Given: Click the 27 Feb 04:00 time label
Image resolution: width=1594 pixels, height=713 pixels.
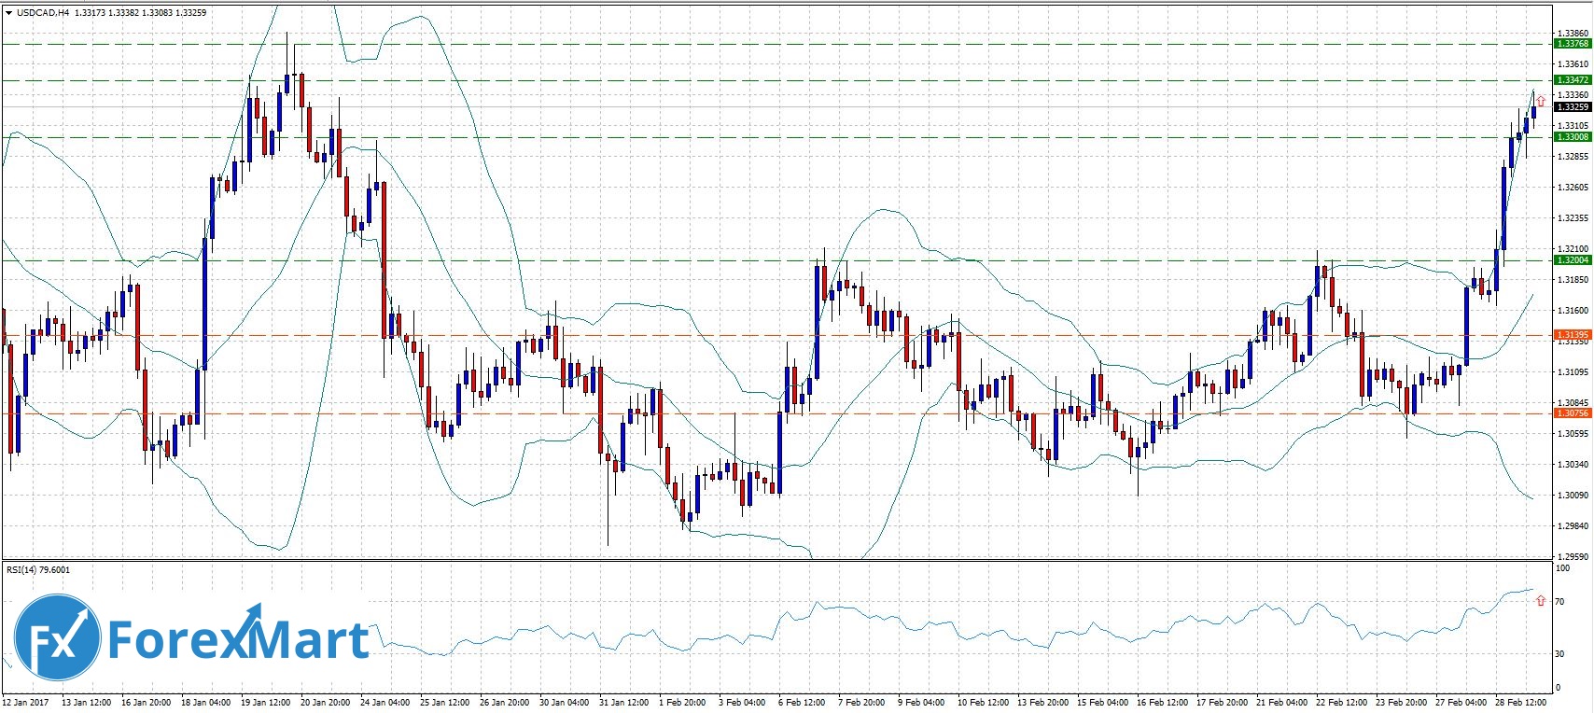Looking at the screenshot, I should click(1461, 702).
